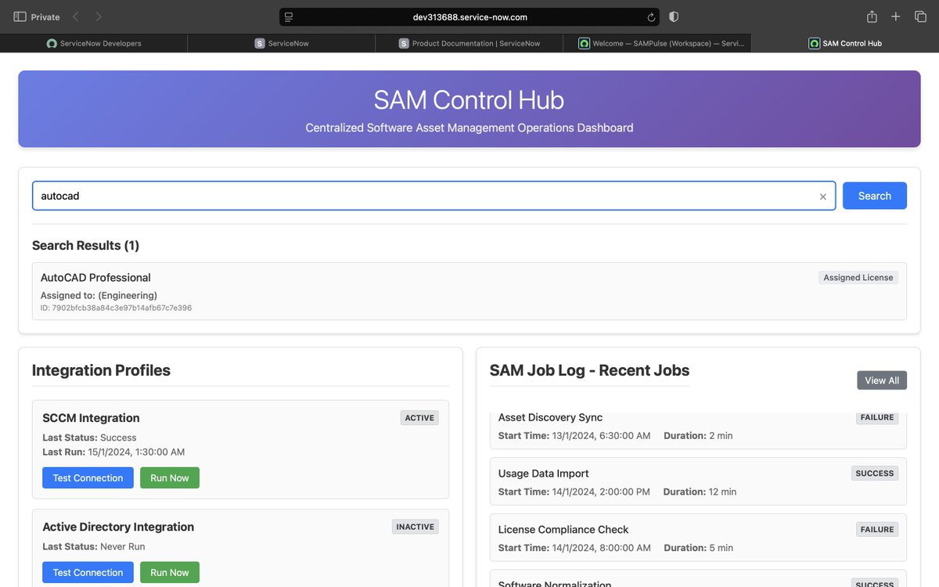This screenshot has height=587, width=939.
Task: Clear the autocad search text with X
Action: pyautogui.click(x=822, y=196)
